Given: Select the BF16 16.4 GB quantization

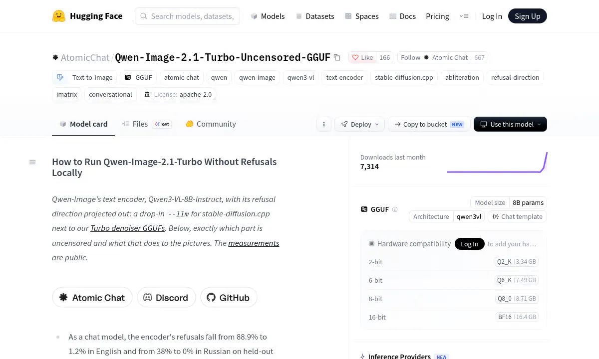Looking at the screenshot, I should tap(517, 317).
